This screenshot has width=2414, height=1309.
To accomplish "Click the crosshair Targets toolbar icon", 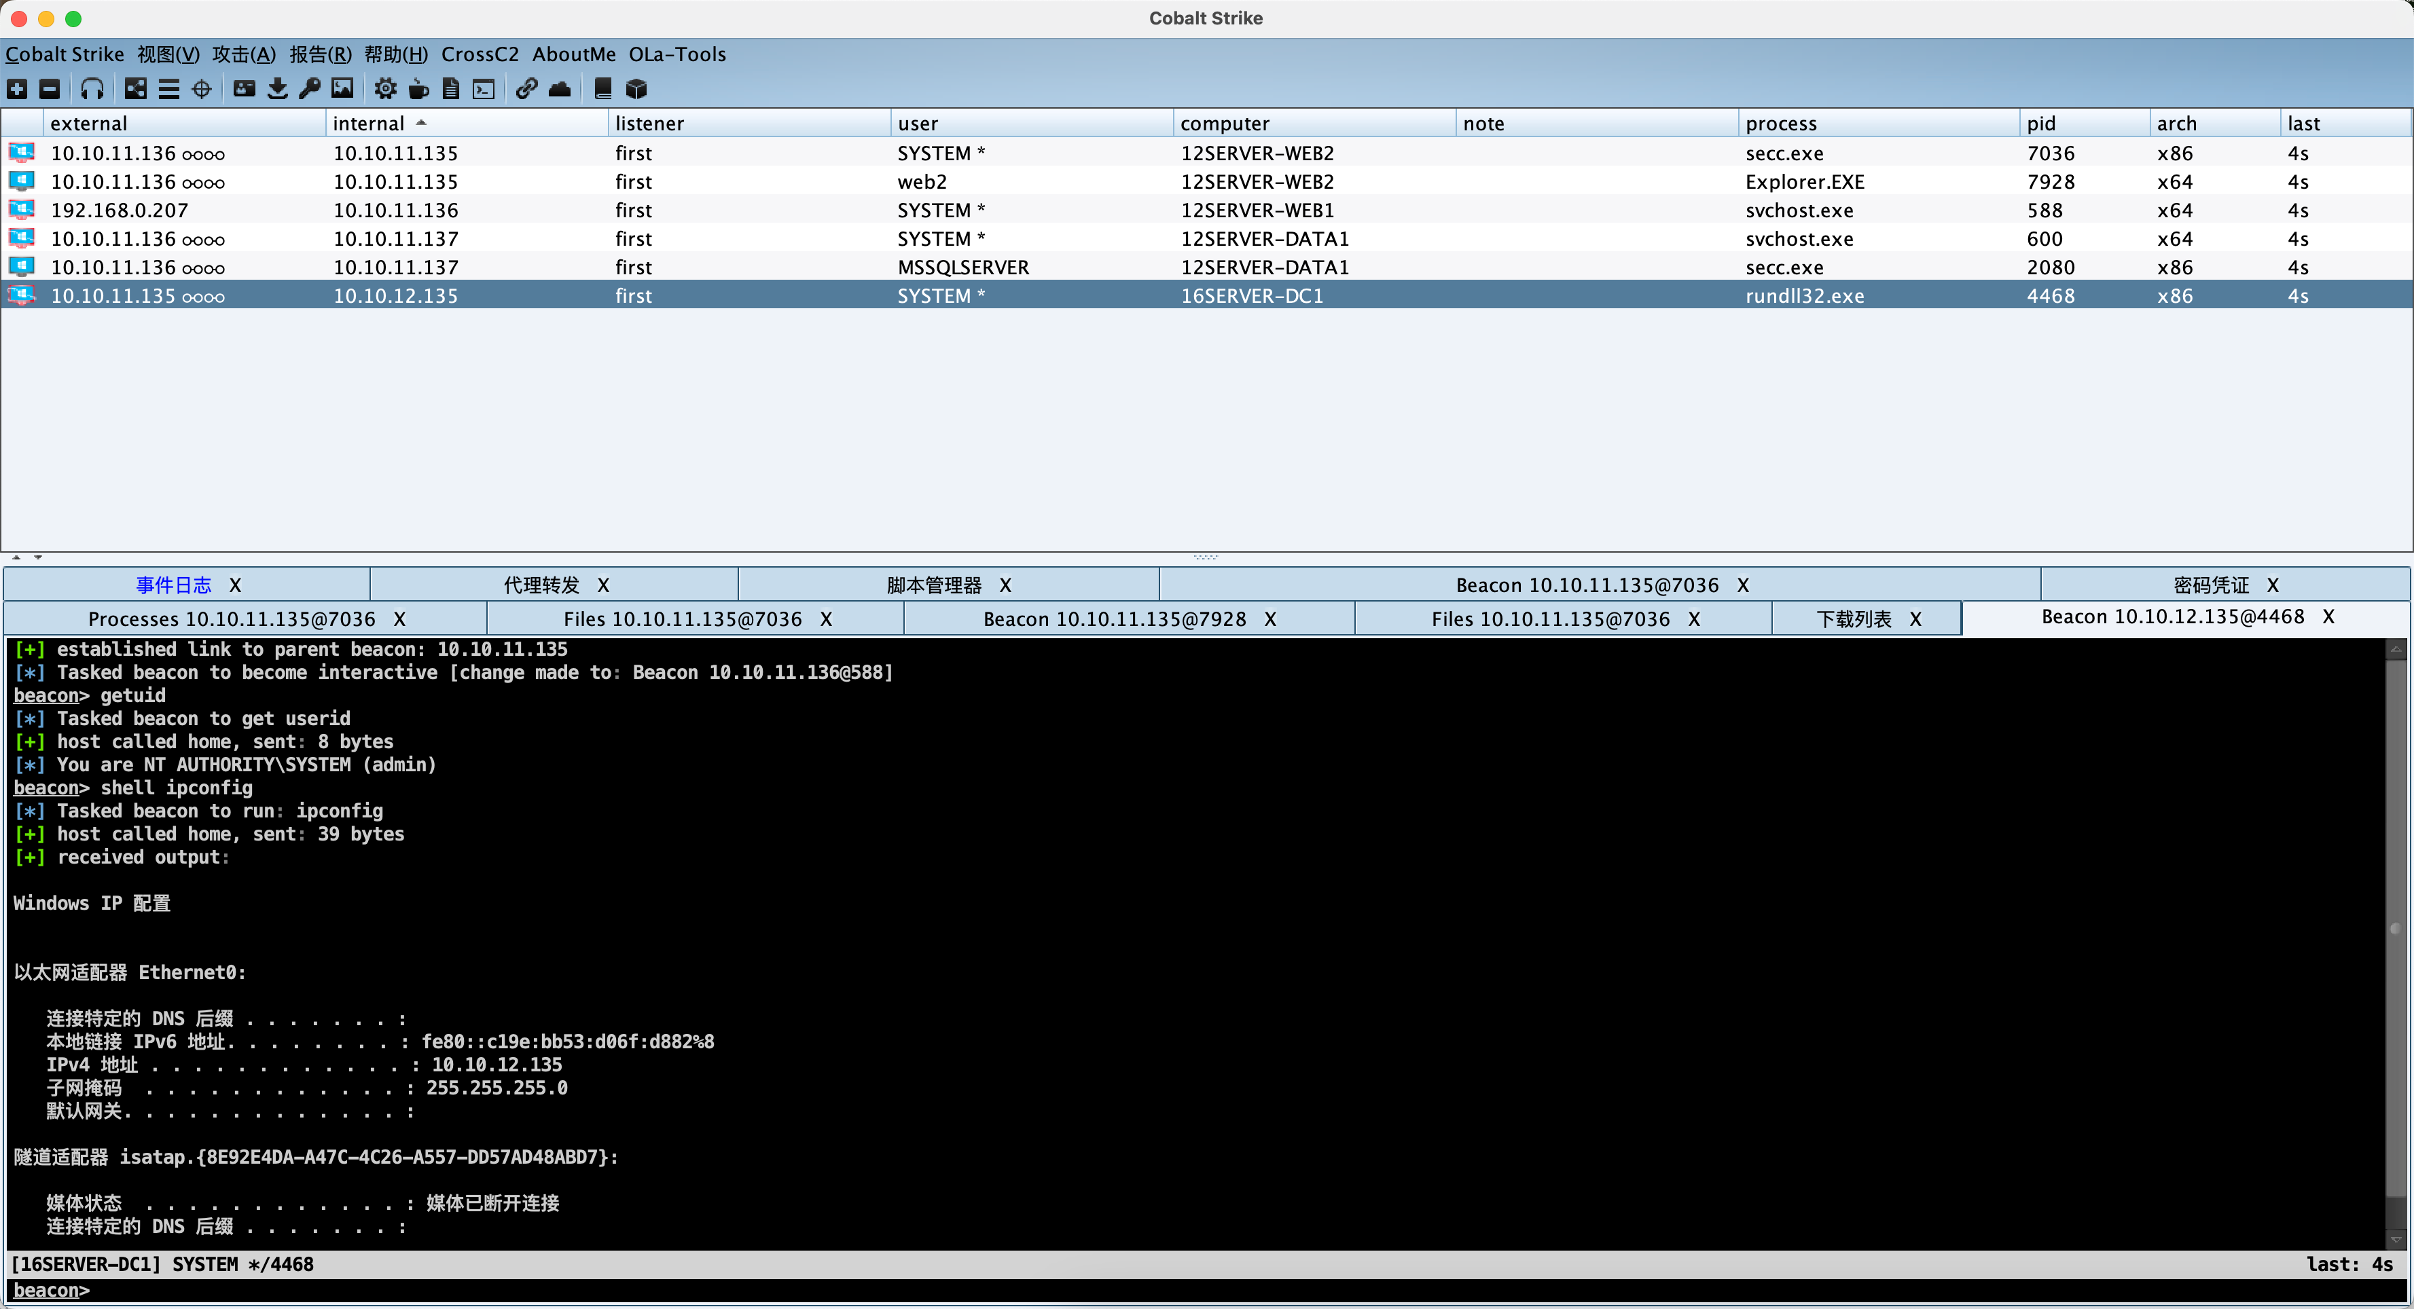I will (x=202, y=89).
